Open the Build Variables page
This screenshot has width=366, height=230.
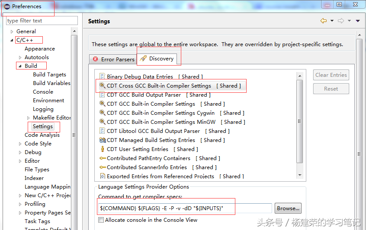pyautogui.click(x=51, y=83)
